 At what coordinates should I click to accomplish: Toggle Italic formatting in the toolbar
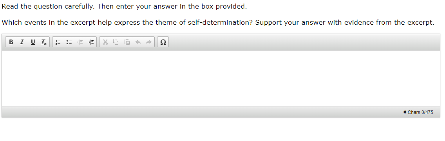pyautogui.click(x=22, y=42)
